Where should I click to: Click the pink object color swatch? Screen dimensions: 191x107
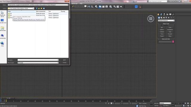173,42
